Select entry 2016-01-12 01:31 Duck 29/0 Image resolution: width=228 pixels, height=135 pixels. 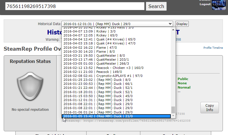(x=116, y=100)
